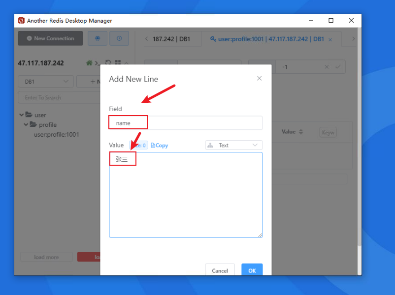This screenshot has width=395, height=295.
Task: Sort by the Value column header
Action: point(292,132)
